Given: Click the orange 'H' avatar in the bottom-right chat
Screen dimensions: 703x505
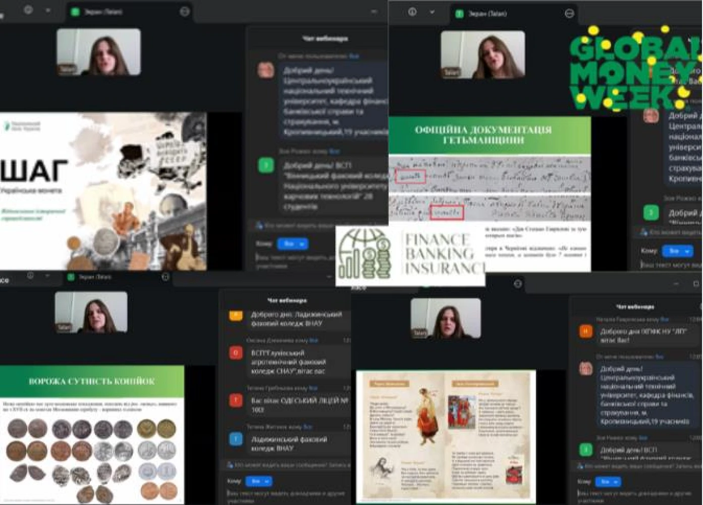Looking at the screenshot, I should [585, 332].
